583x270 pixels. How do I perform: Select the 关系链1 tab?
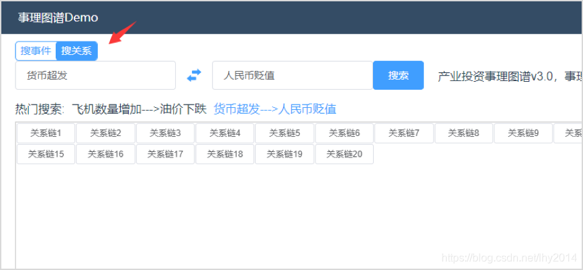tap(46, 133)
